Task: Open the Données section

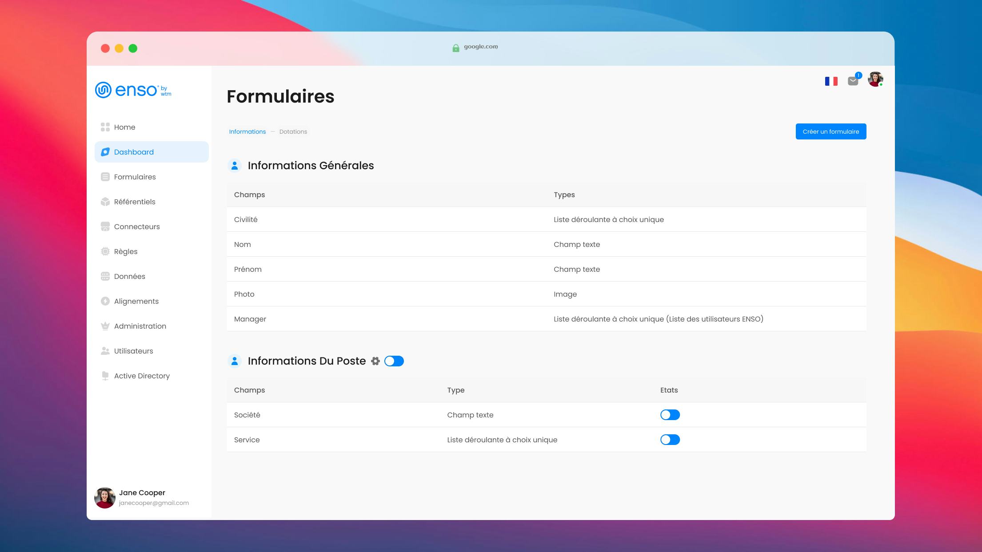Action: tap(129, 276)
